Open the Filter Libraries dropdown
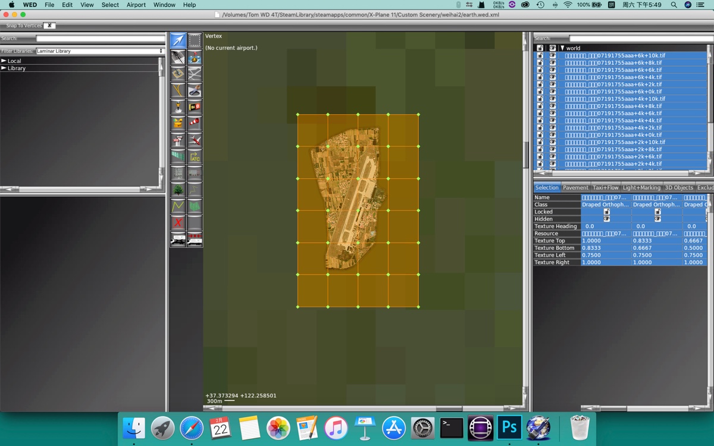Screen dimensions: 714x446 coord(100,51)
